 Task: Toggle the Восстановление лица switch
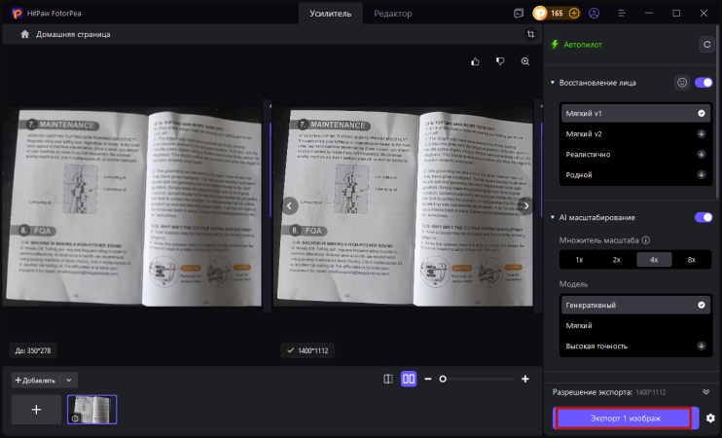click(703, 83)
